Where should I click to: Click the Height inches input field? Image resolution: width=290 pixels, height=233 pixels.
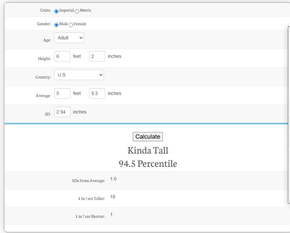coord(97,56)
